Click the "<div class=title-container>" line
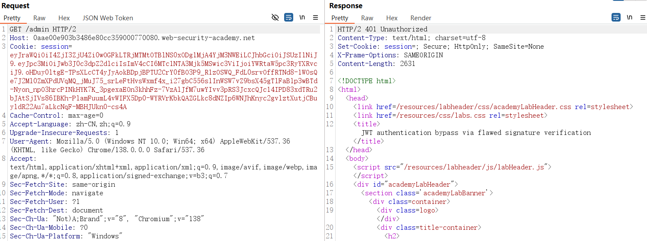 click(x=429, y=228)
